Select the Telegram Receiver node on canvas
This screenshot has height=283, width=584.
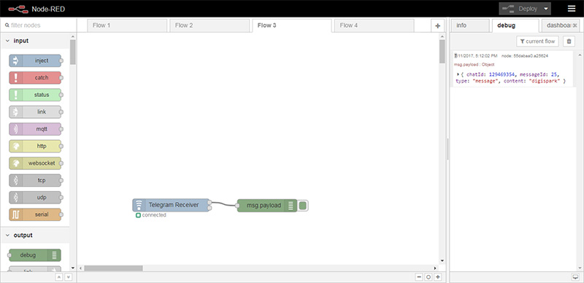click(x=172, y=205)
